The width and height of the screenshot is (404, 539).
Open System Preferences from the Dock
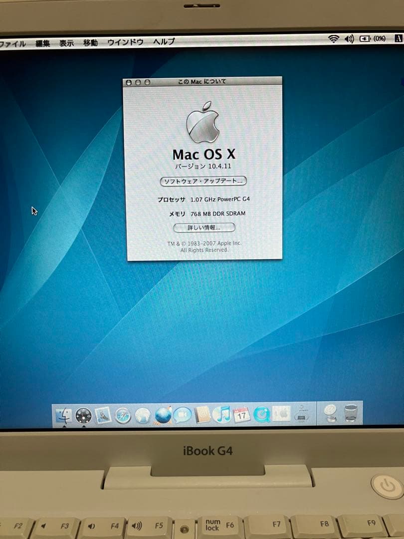point(281,414)
